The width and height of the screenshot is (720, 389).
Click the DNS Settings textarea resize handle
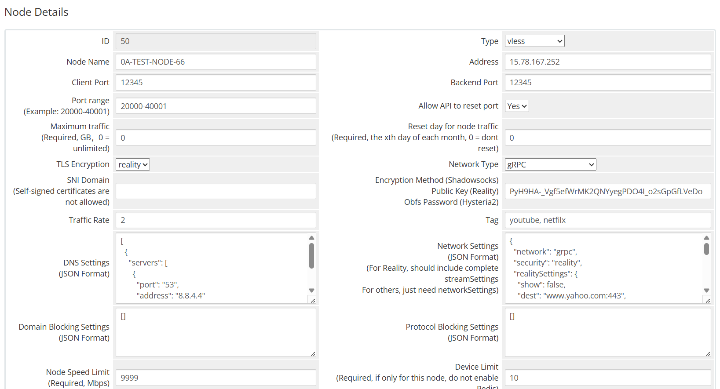[313, 301]
